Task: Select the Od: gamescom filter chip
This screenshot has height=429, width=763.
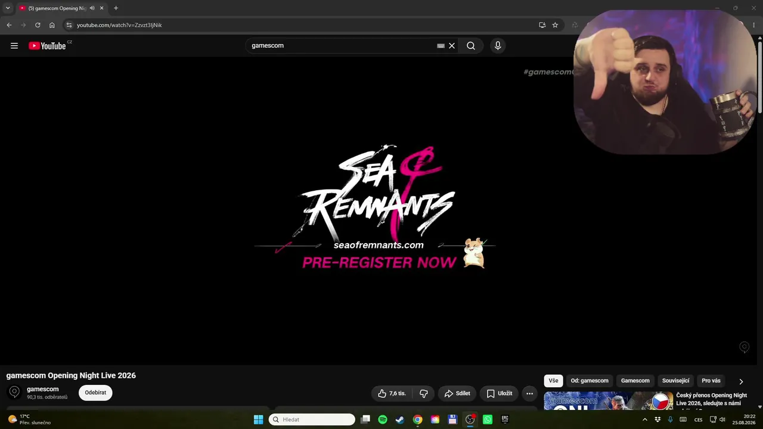Action: click(590, 381)
